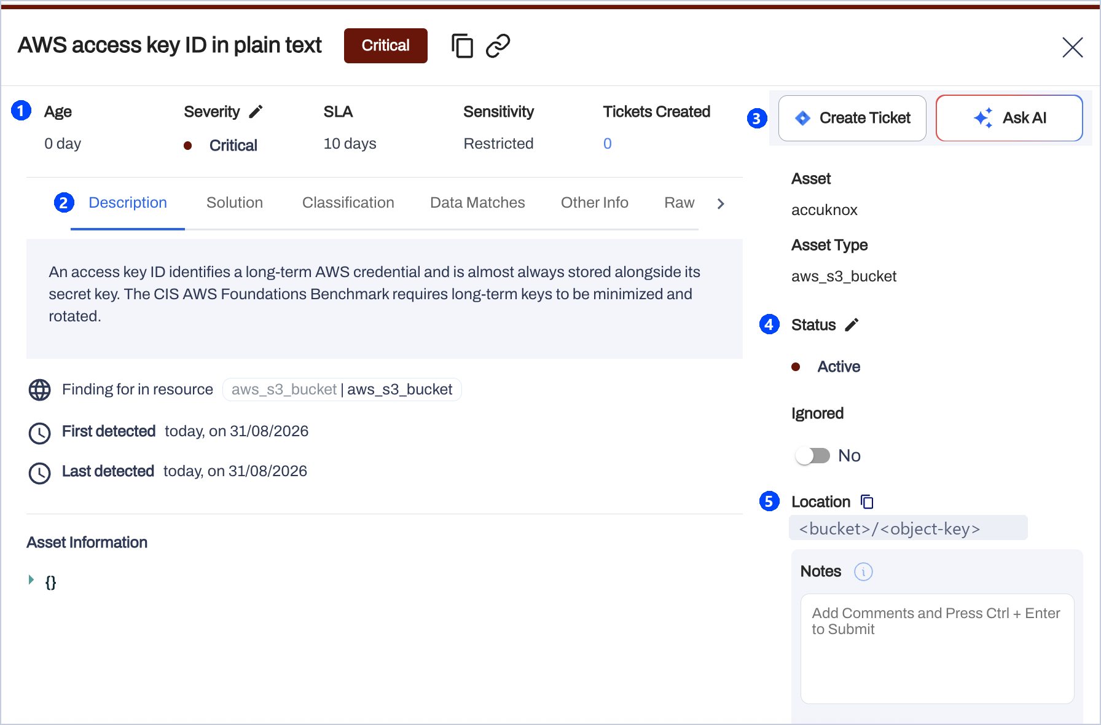
Task: Click the globe icon beside Finding for
Action: 40,390
